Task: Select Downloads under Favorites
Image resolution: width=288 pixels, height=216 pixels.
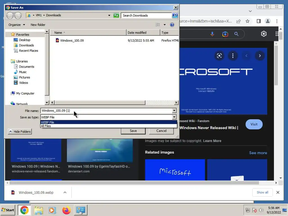Action: click(26, 45)
